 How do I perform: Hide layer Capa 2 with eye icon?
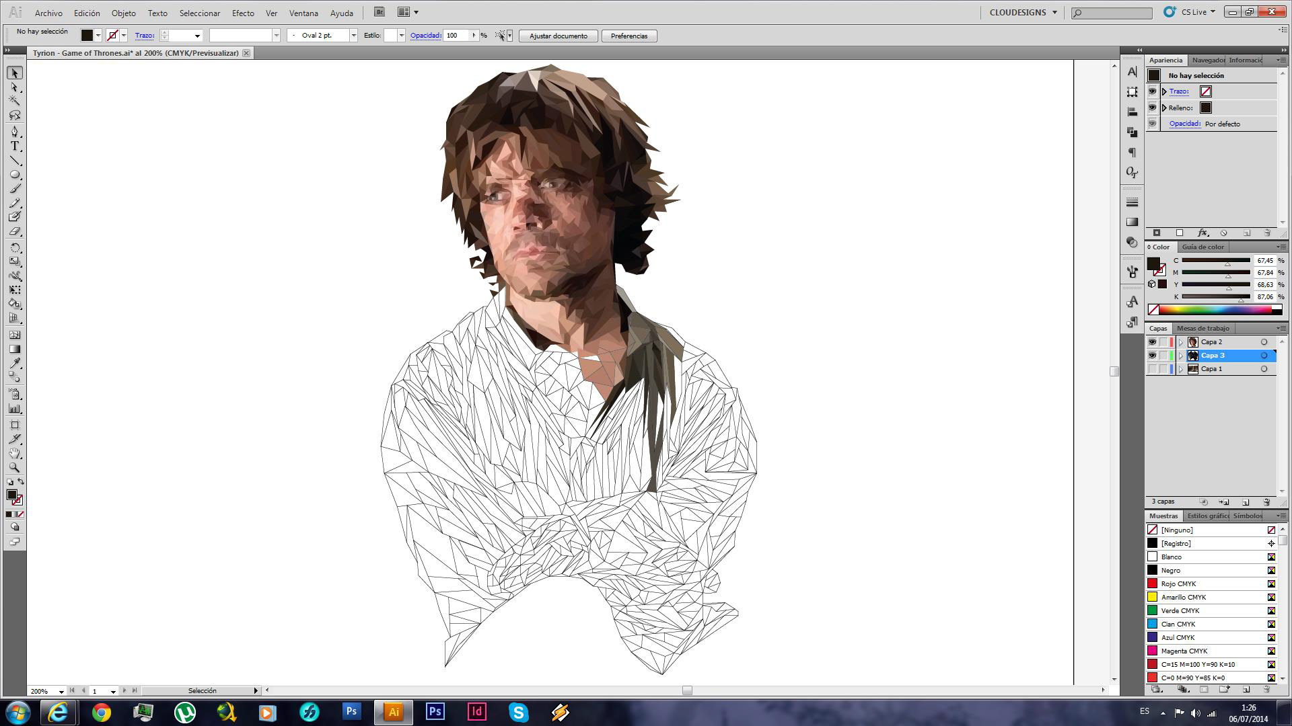click(1152, 342)
